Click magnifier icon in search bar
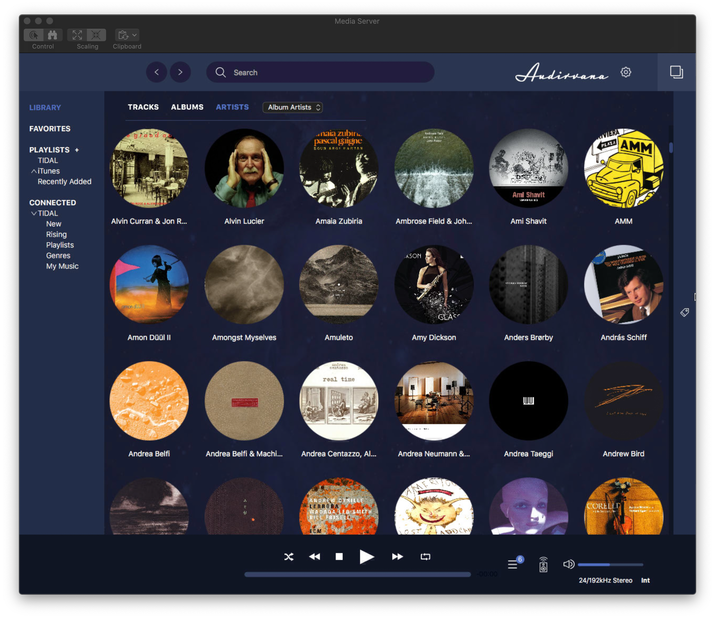The width and height of the screenshot is (715, 618). [220, 72]
